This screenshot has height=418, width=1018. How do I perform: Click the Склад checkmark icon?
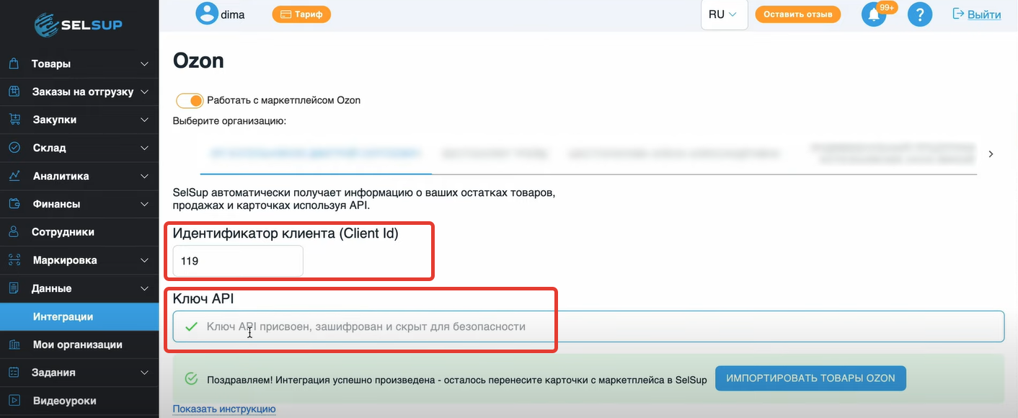14,148
